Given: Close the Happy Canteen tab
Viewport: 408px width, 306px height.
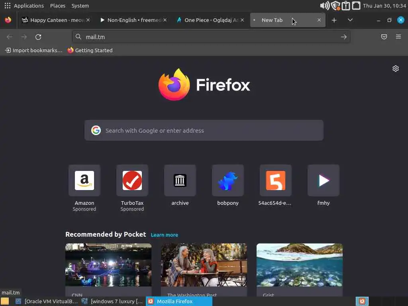Looking at the screenshot, I should 88,20.
